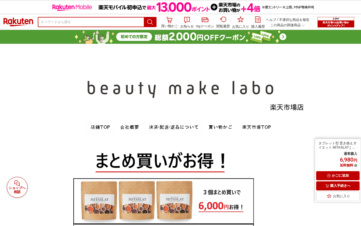This screenshot has width=361, height=226.
Task: Open the お知らせ notifications icon
Action: (x=187, y=23)
